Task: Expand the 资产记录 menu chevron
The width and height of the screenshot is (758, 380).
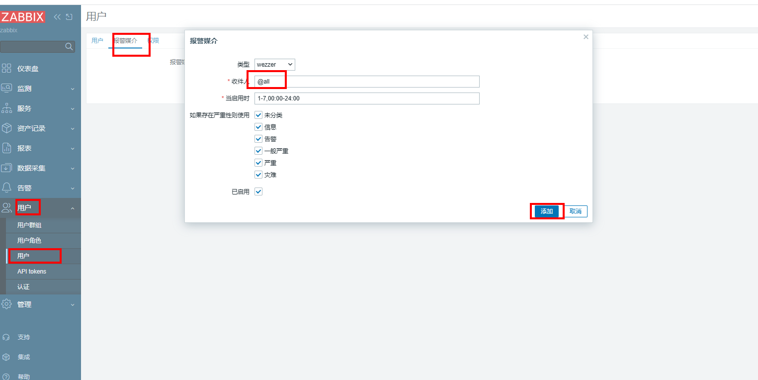Action: pos(73,129)
